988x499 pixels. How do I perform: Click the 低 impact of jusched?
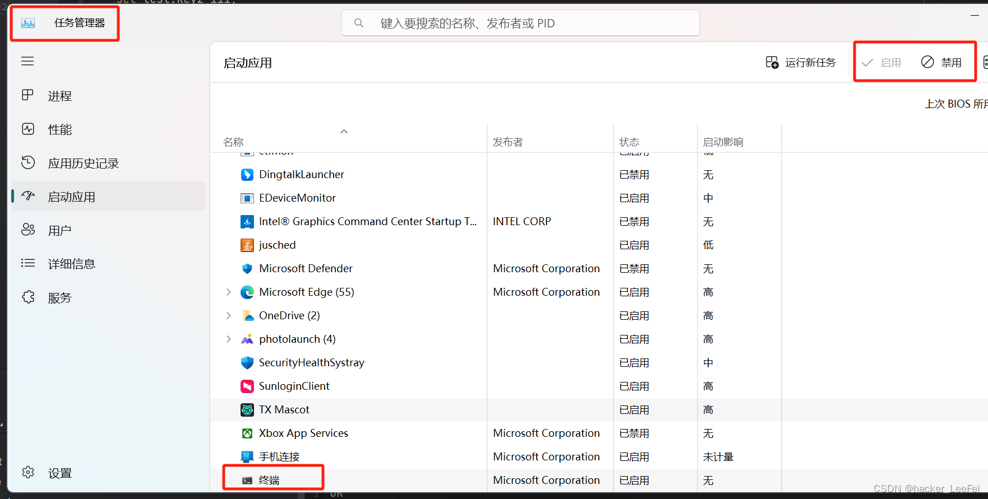708,245
